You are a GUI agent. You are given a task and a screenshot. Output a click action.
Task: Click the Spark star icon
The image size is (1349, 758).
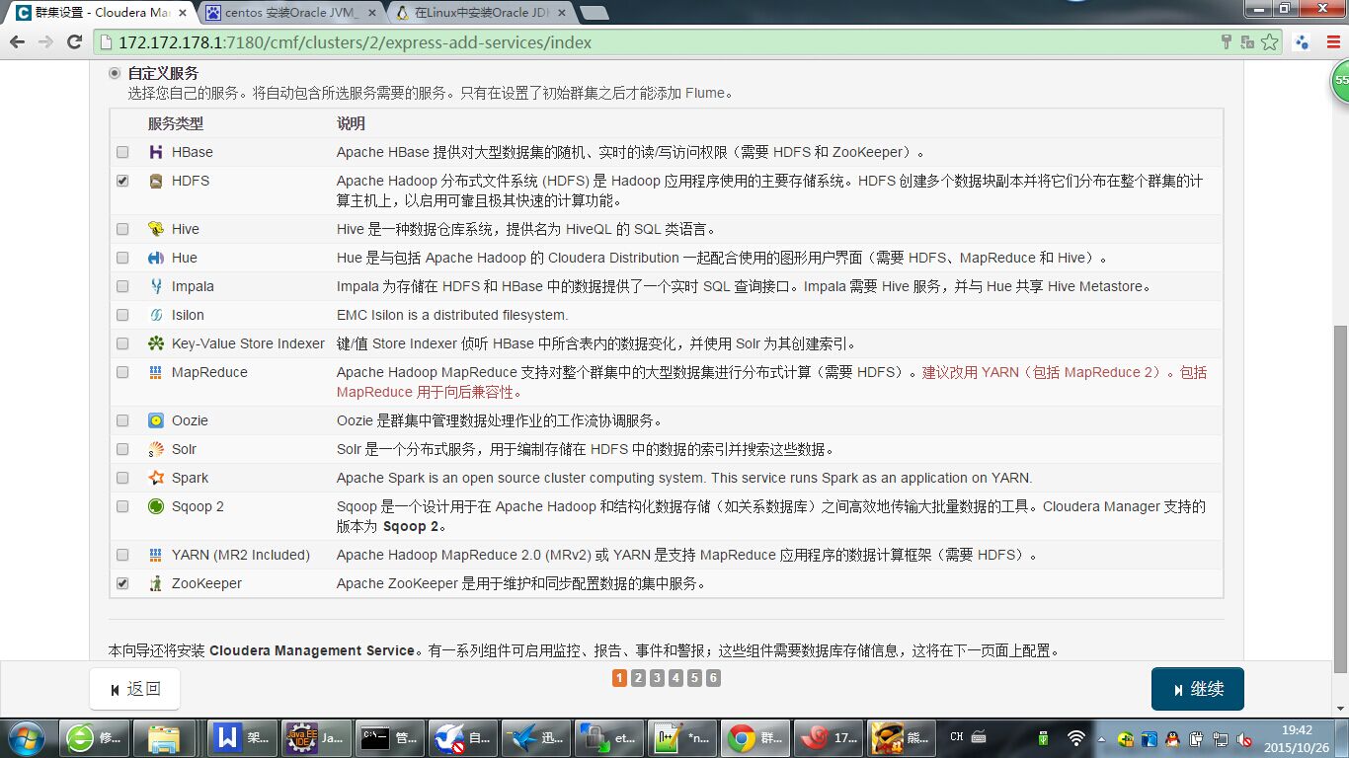[155, 478]
